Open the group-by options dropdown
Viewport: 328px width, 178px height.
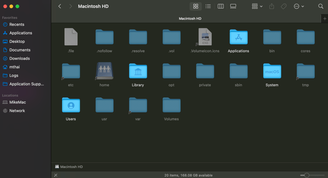257,6
